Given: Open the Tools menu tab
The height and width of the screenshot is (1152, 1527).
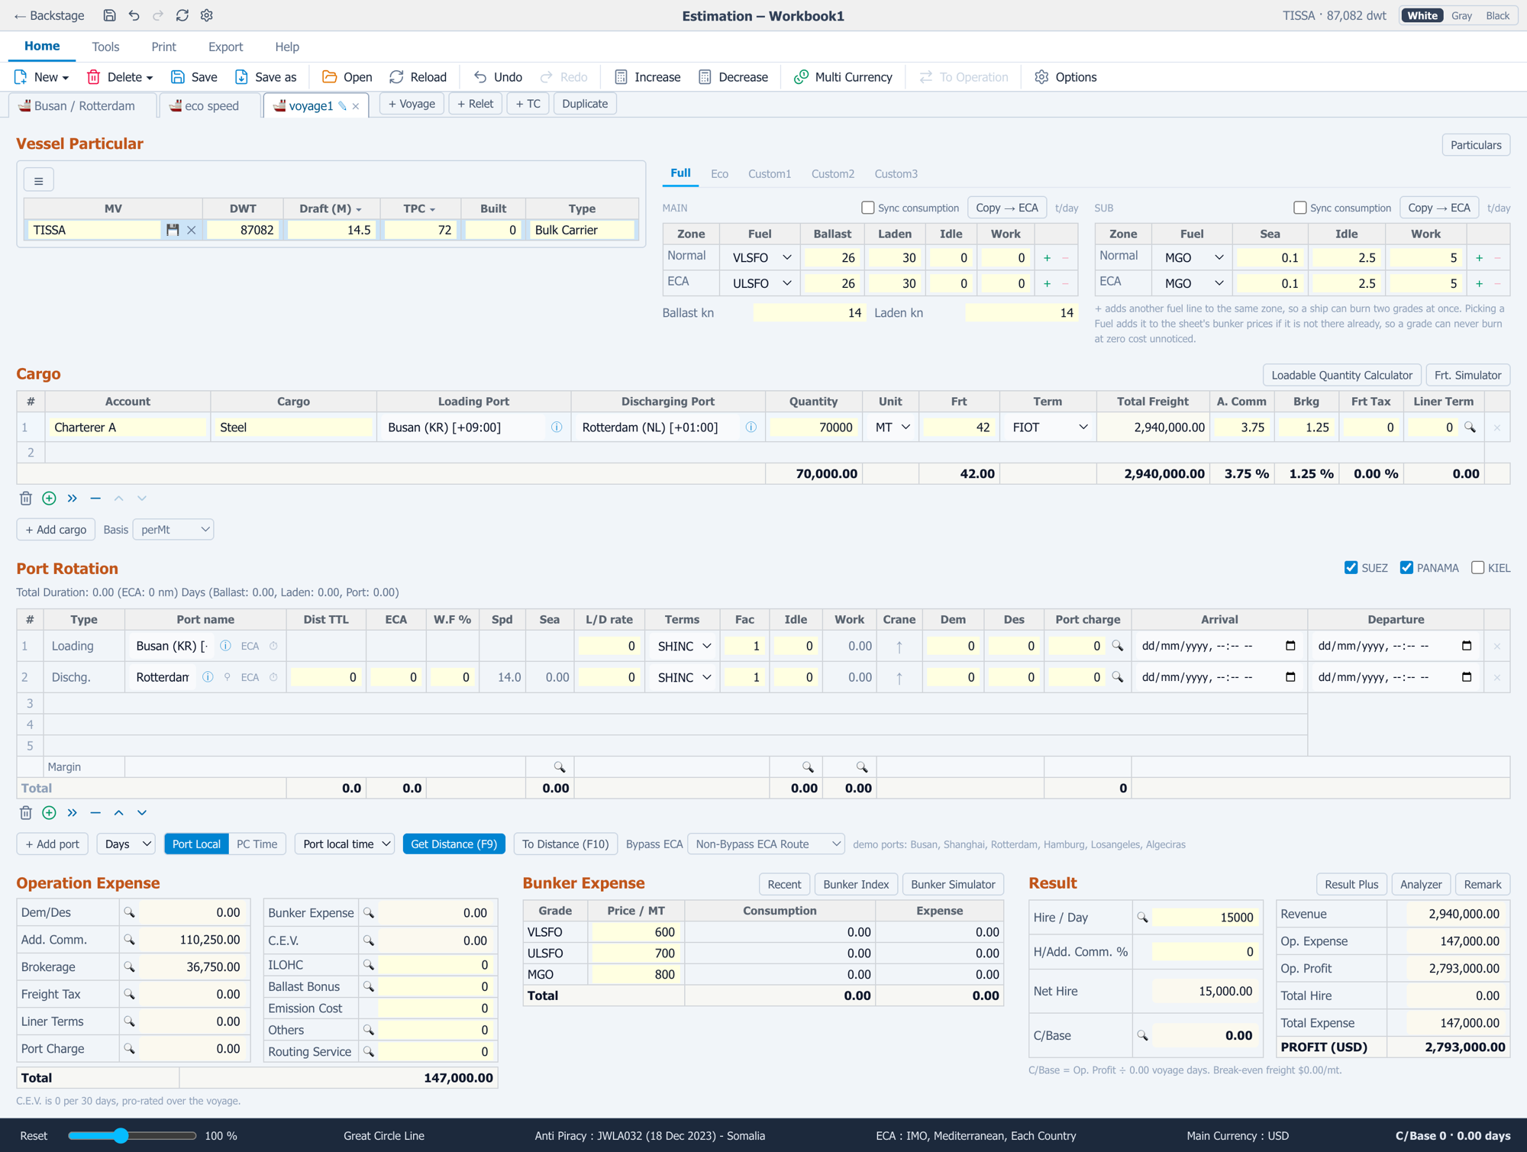Looking at the screenshot, I should 105,47.
